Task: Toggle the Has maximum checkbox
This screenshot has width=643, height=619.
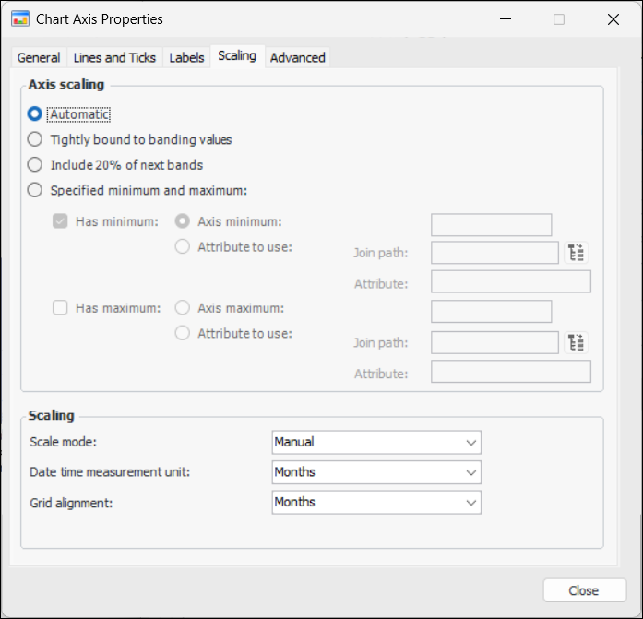Action: pos(60,308)
